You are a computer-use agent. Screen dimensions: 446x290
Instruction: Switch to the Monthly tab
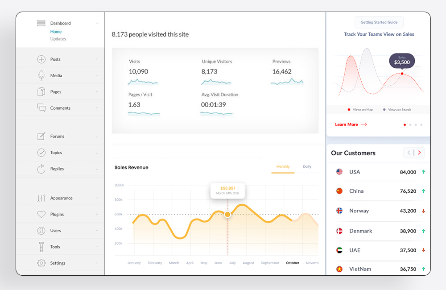pyautogui.click(x=283, y=166)
